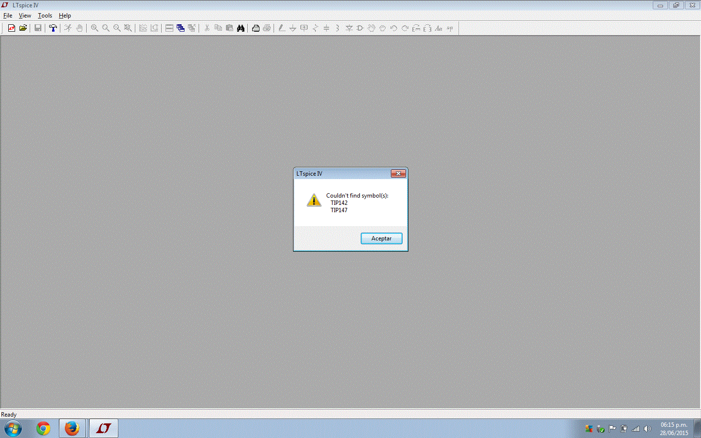This screenshot has width=701, height=438.
Task: Open the Tools menu
Action: click(45, 16)
